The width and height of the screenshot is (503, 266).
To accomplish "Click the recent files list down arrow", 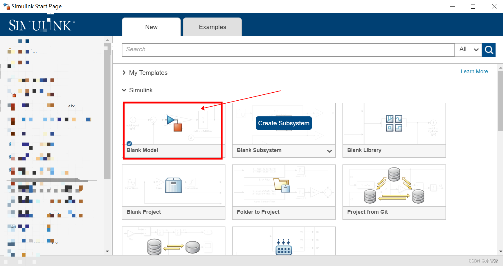I will (108, 251).
